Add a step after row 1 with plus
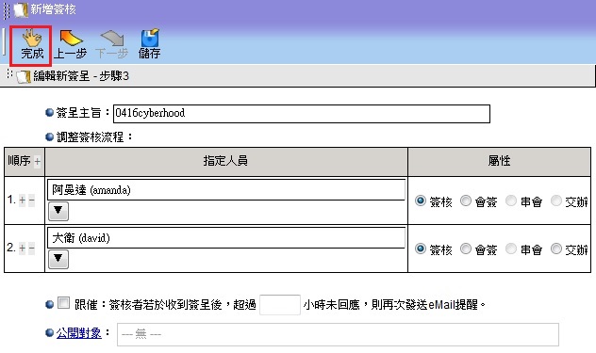The image size is (596, 353). pos(23,200)
